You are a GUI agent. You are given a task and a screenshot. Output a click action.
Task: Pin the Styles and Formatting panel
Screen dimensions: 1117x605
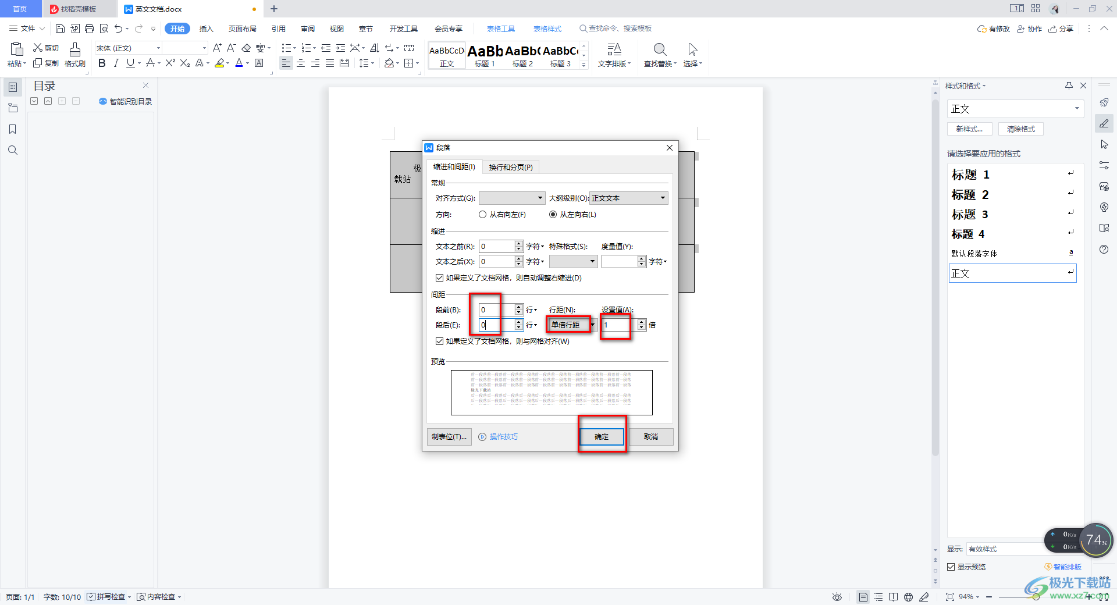1069,86
